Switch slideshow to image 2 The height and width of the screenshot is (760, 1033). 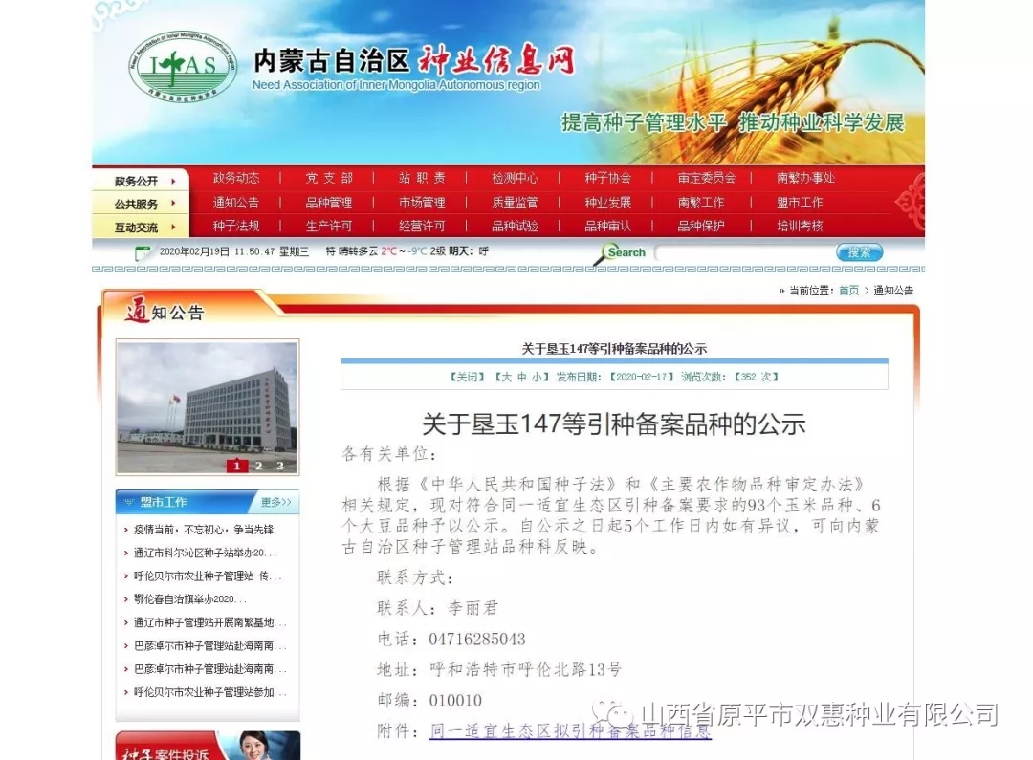click(x=258, y=466)
